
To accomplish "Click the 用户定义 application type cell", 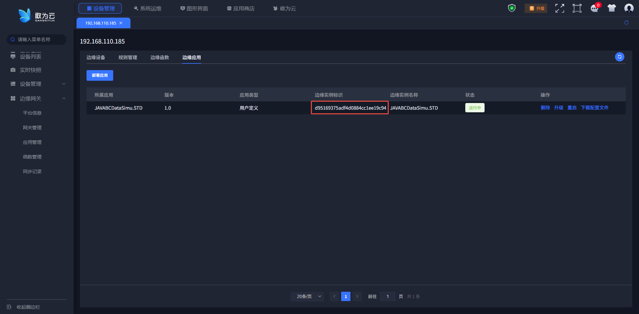I will (249, 108).
